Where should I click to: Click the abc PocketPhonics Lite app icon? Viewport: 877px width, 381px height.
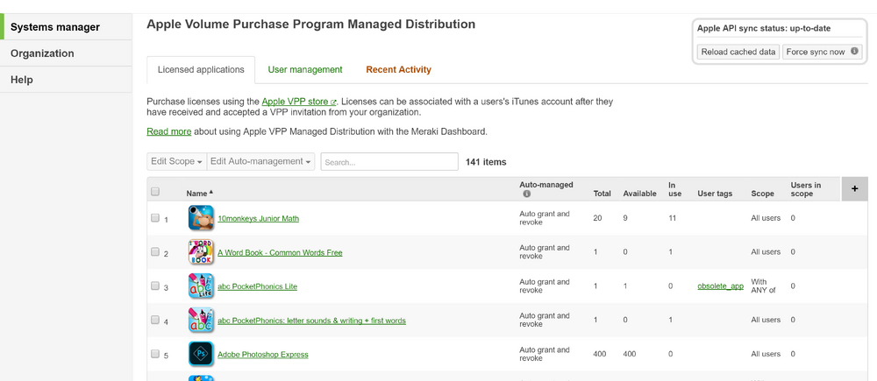click(201, 286)
